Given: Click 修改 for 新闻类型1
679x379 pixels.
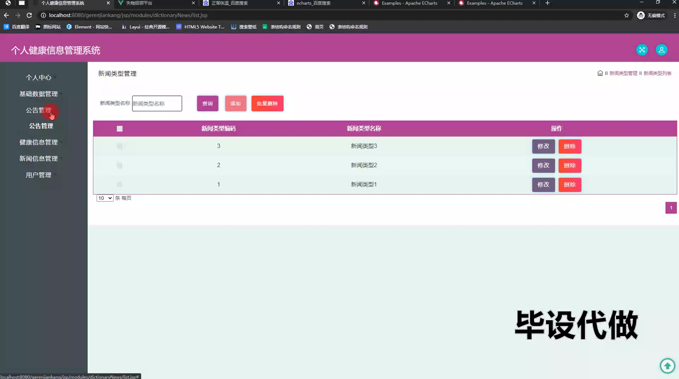Looking at the screenshot, I should pyautogui.click(x=544, y=185).
